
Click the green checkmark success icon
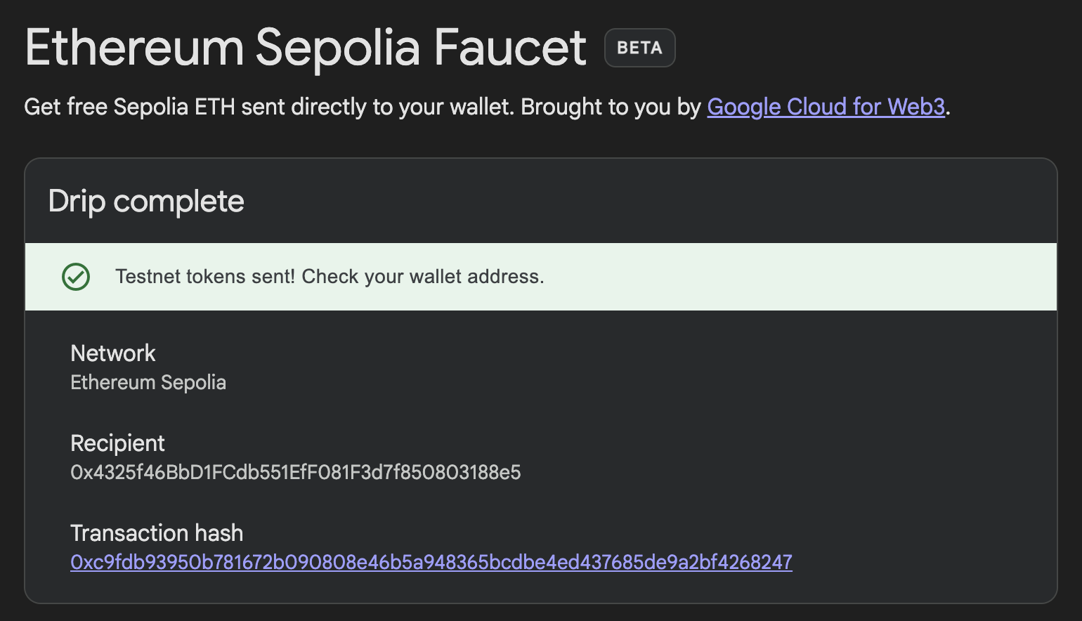coord(76,277)
